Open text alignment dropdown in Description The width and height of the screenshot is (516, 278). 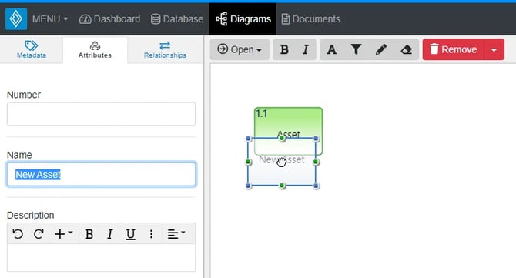point(176,234)
